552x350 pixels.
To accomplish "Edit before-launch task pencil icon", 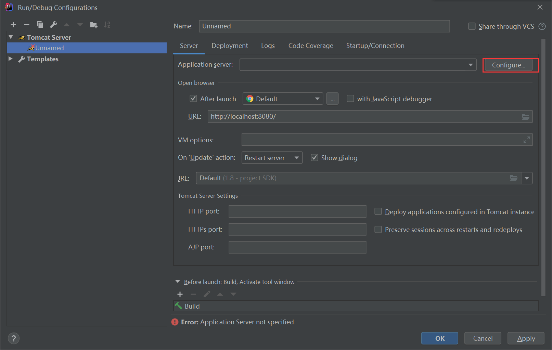I will [x=207, y=294].
